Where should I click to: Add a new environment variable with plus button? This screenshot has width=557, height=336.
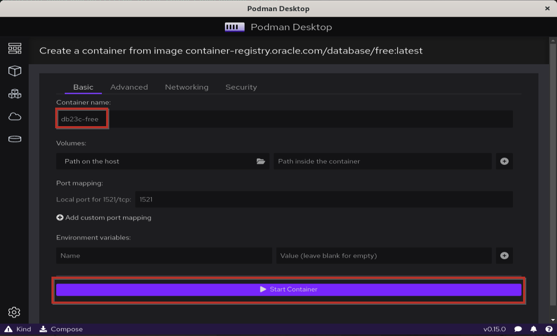tap(504, 255)
